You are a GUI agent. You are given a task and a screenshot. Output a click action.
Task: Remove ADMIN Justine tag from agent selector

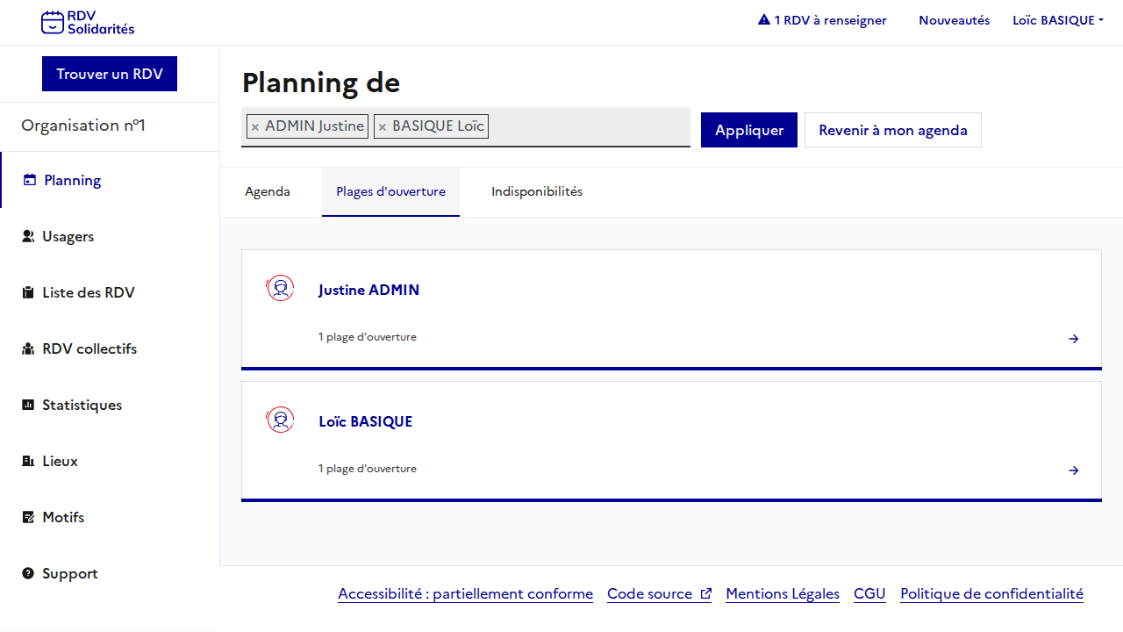(255, 127)
